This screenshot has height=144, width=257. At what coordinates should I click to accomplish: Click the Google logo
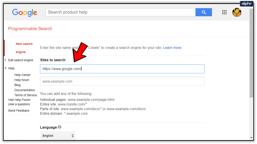[x=25, y=12]
